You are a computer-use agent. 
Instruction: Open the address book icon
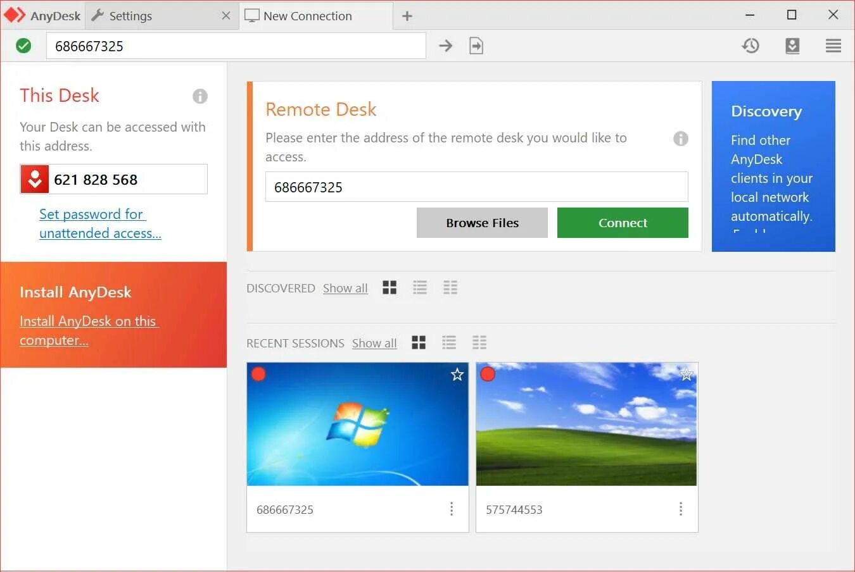(792, 46)
